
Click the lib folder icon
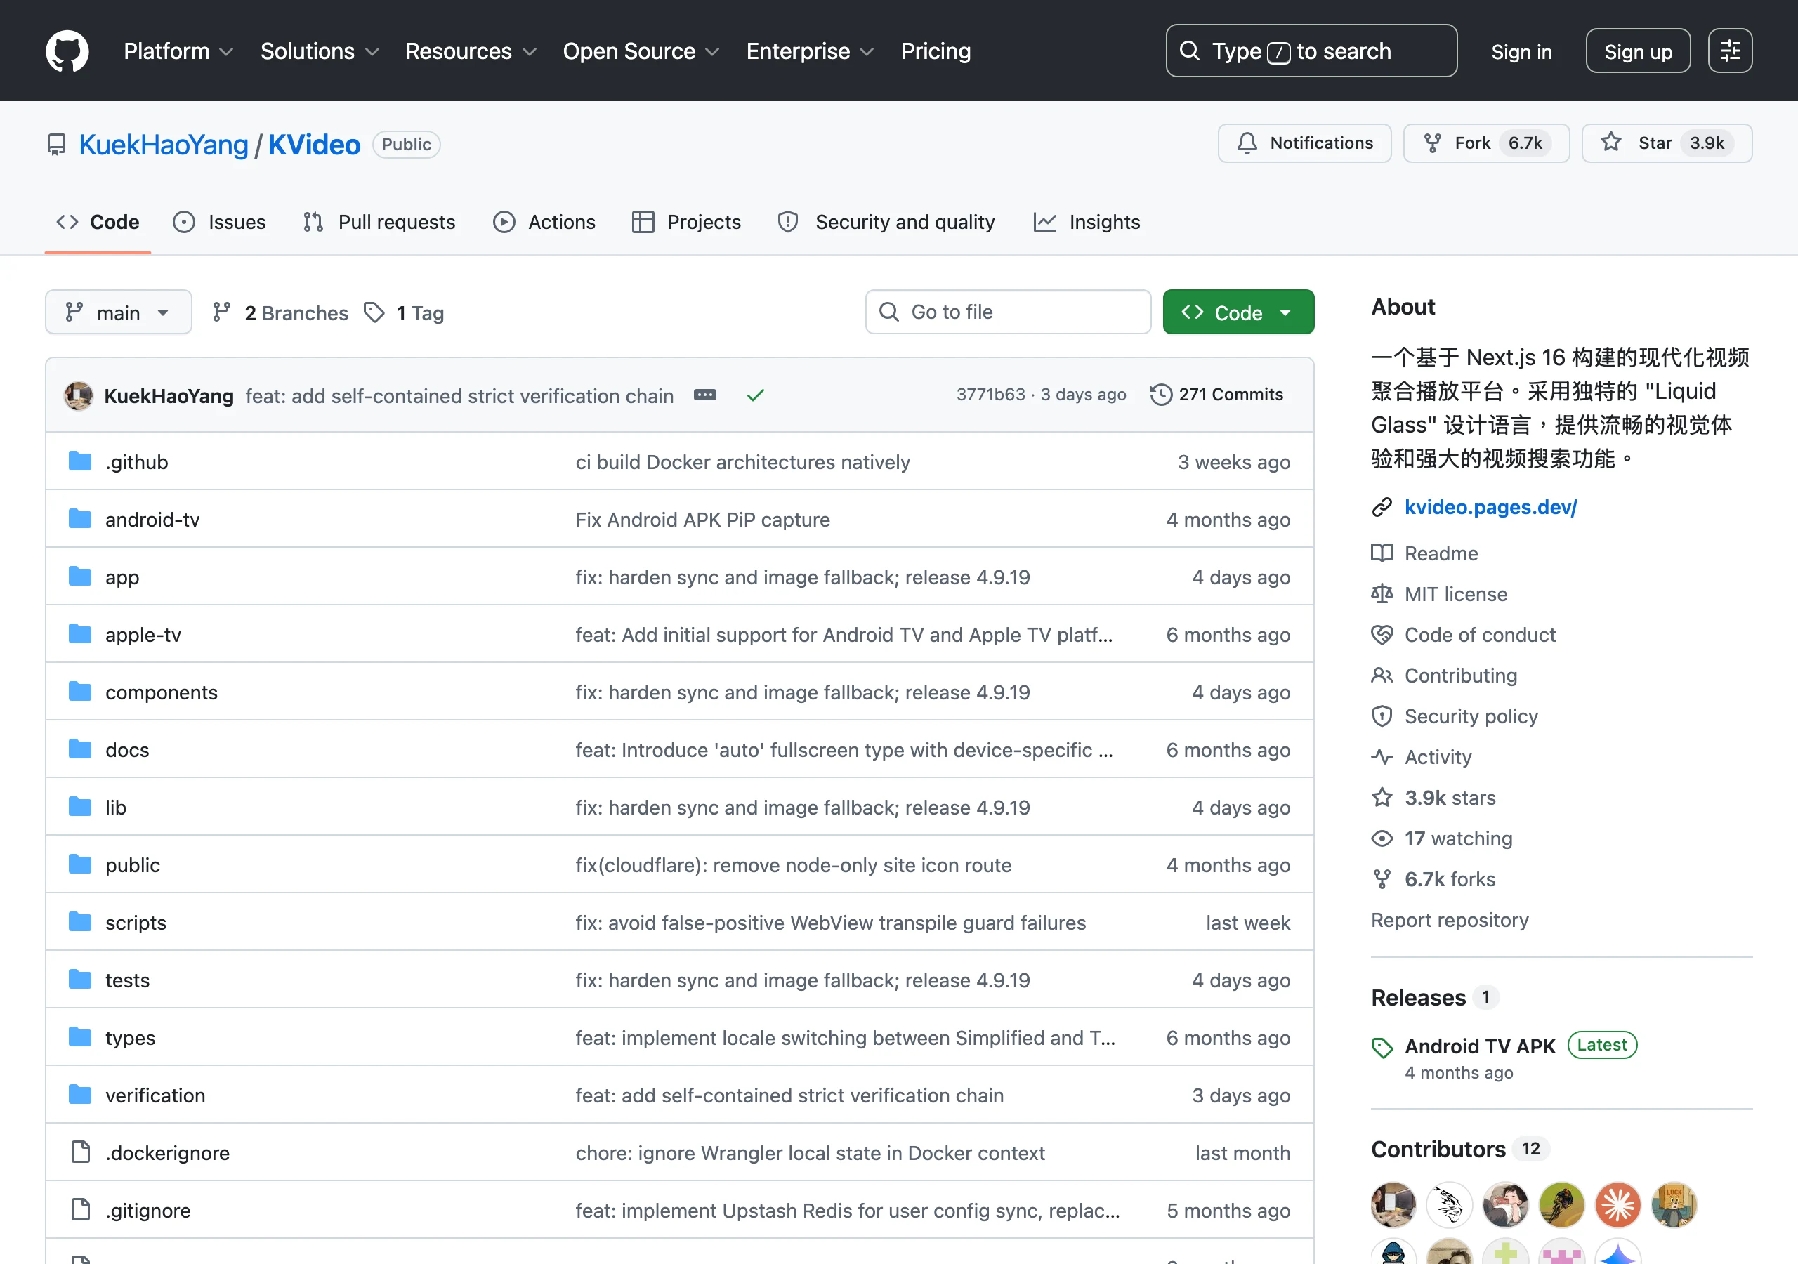80,807
